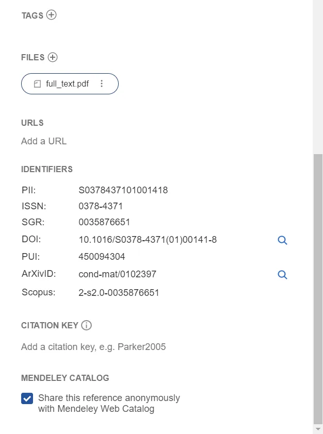Open the full_text.pdf attachment
Screen dimensions: 323x434
(67, 84)
